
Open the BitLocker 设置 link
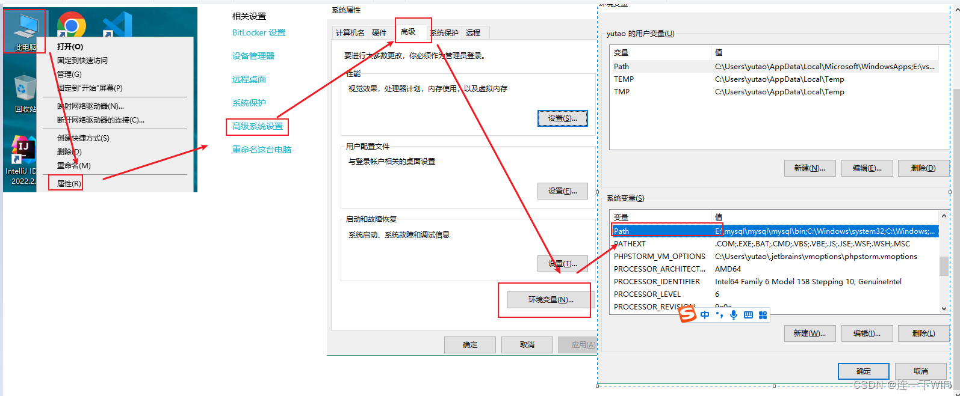pos(259,32)
